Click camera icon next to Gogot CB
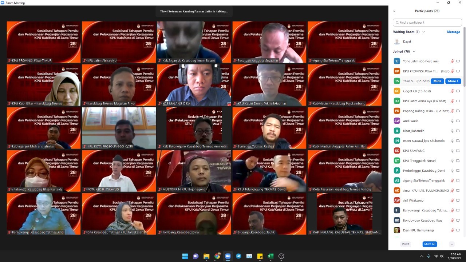Screen dimensions: 466x262 [x=458, y=91]
